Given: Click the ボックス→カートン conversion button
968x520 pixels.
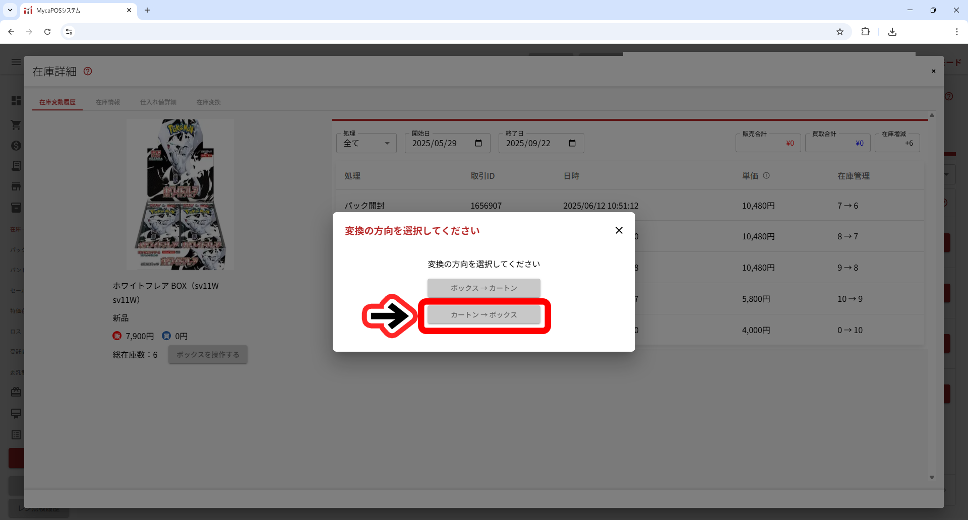Looking at the screenshot, I should click(x=483, y=288).
